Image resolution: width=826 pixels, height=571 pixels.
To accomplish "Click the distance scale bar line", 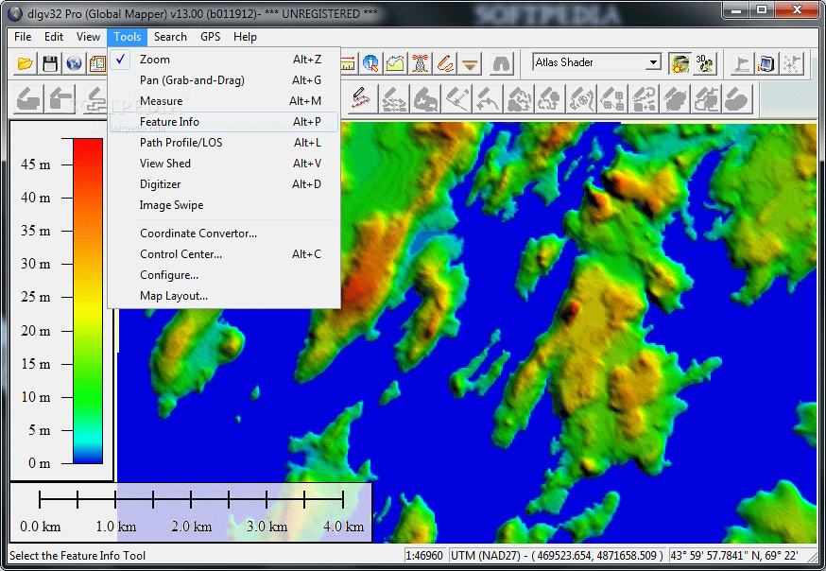I will tap(191, 498).
